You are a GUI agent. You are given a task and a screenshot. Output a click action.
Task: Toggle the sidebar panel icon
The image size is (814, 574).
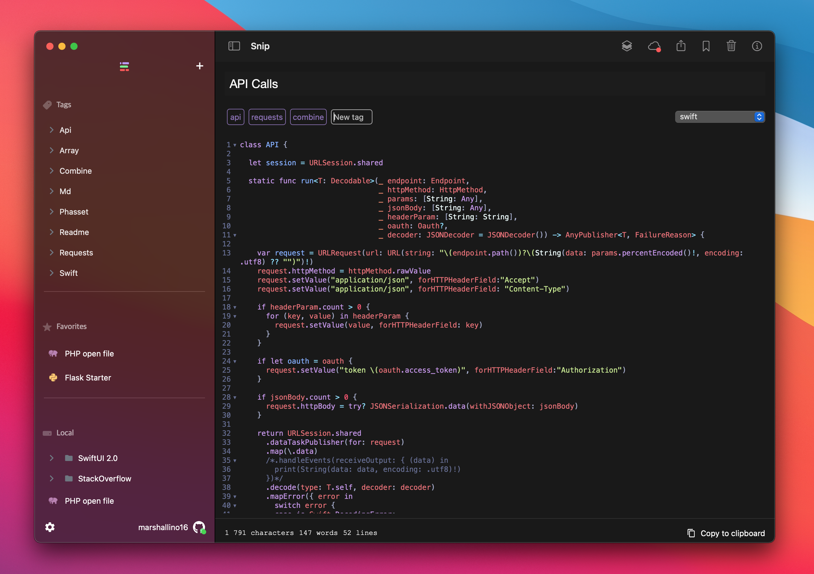tap(234, 46)
